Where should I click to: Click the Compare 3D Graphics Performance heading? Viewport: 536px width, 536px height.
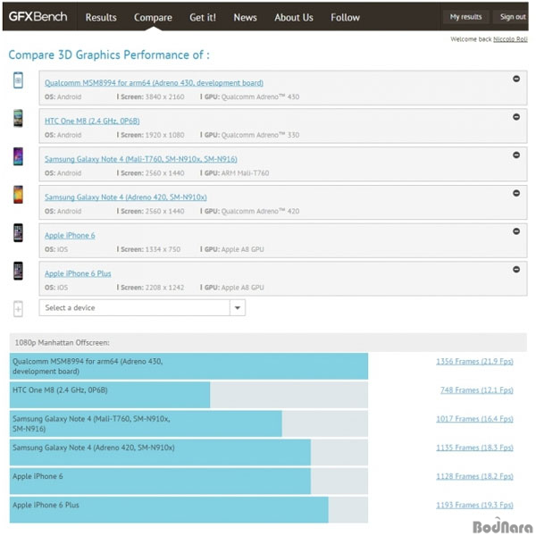109,55
